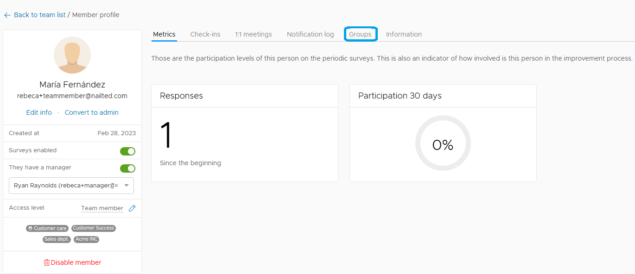Clear the selected manager with the x icon
This screenshot has height=274, width=635.
(116, 185)
